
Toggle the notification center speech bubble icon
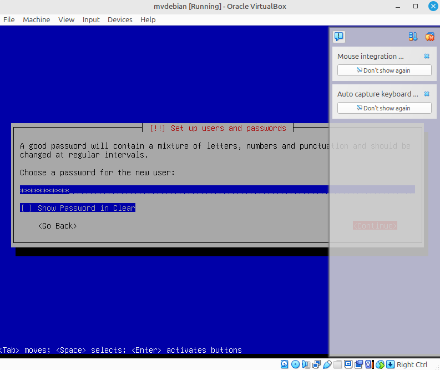(x=338, y=37)
